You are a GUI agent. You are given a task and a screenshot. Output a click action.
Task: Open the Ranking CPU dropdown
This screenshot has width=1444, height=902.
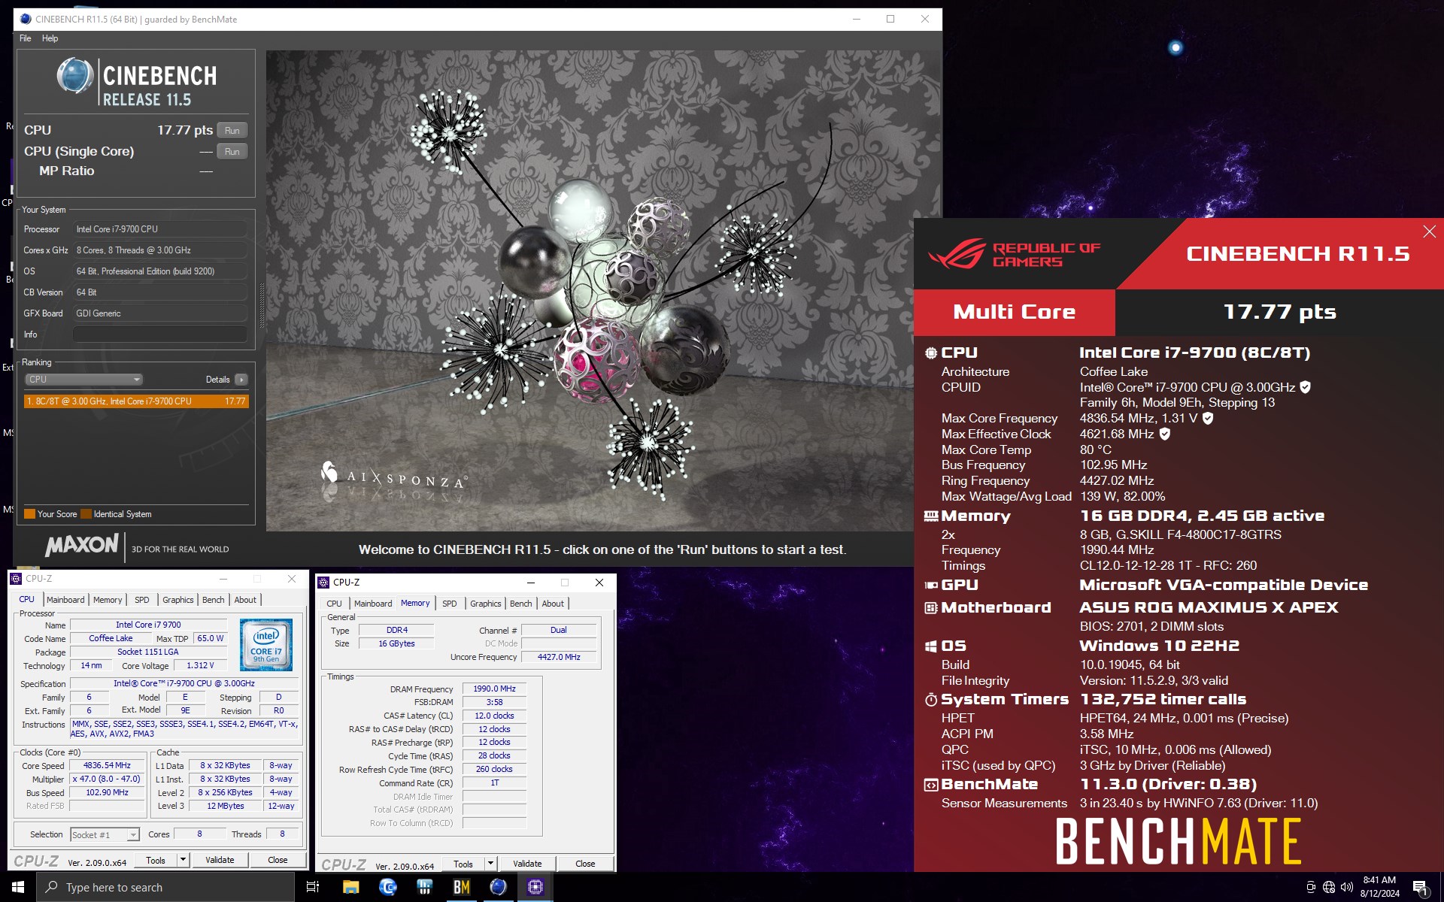click(83, 380)
